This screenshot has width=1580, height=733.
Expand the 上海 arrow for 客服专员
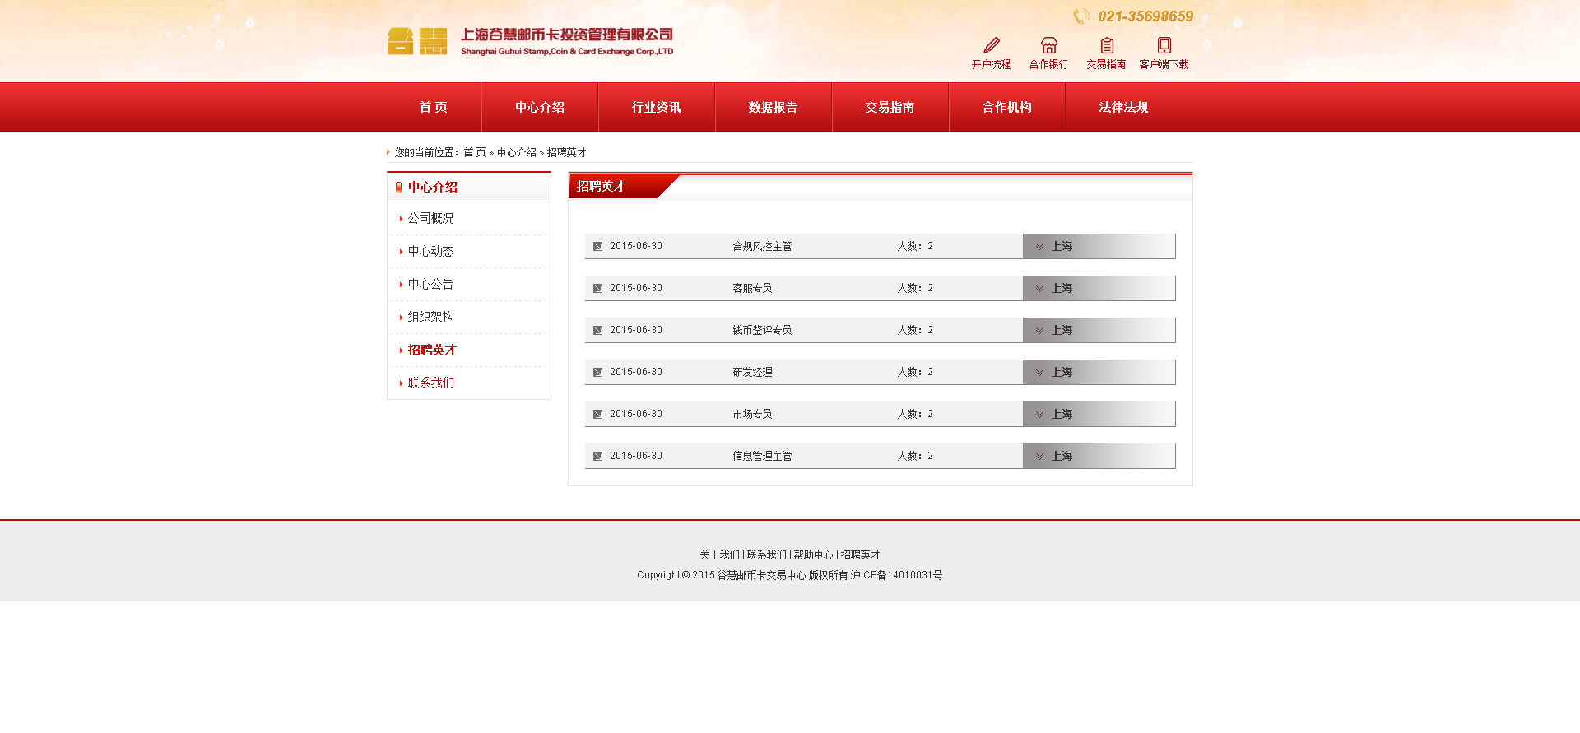click(1039, 289)
